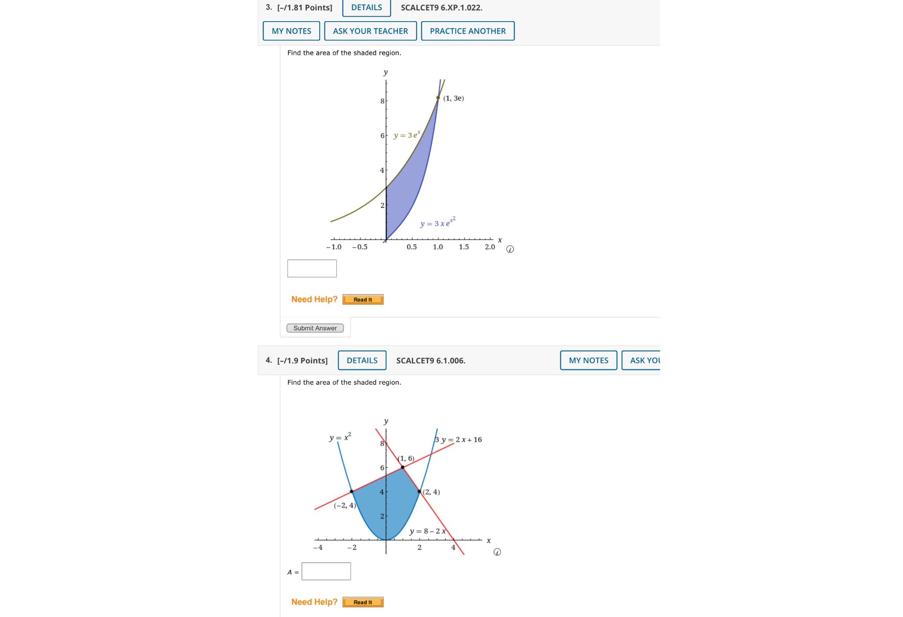Click the point labeled (1, 3e)
This screenshot has width=903, height=617.
coord(438,97)
